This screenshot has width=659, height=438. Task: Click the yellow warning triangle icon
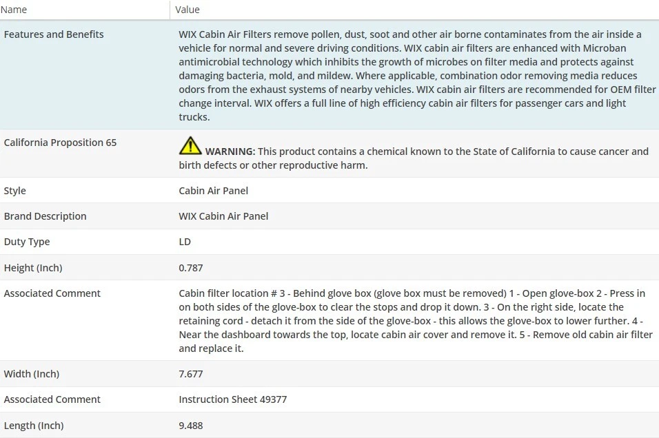click(190, 146)
